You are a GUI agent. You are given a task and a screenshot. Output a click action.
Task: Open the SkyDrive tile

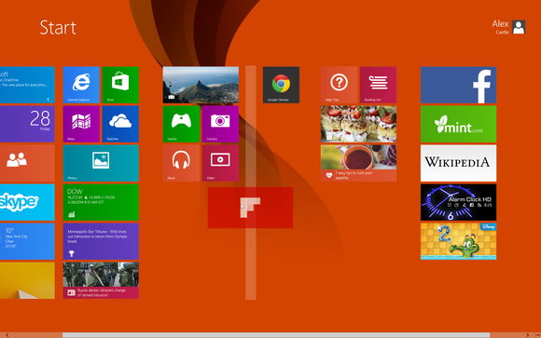tap(120, 124)
